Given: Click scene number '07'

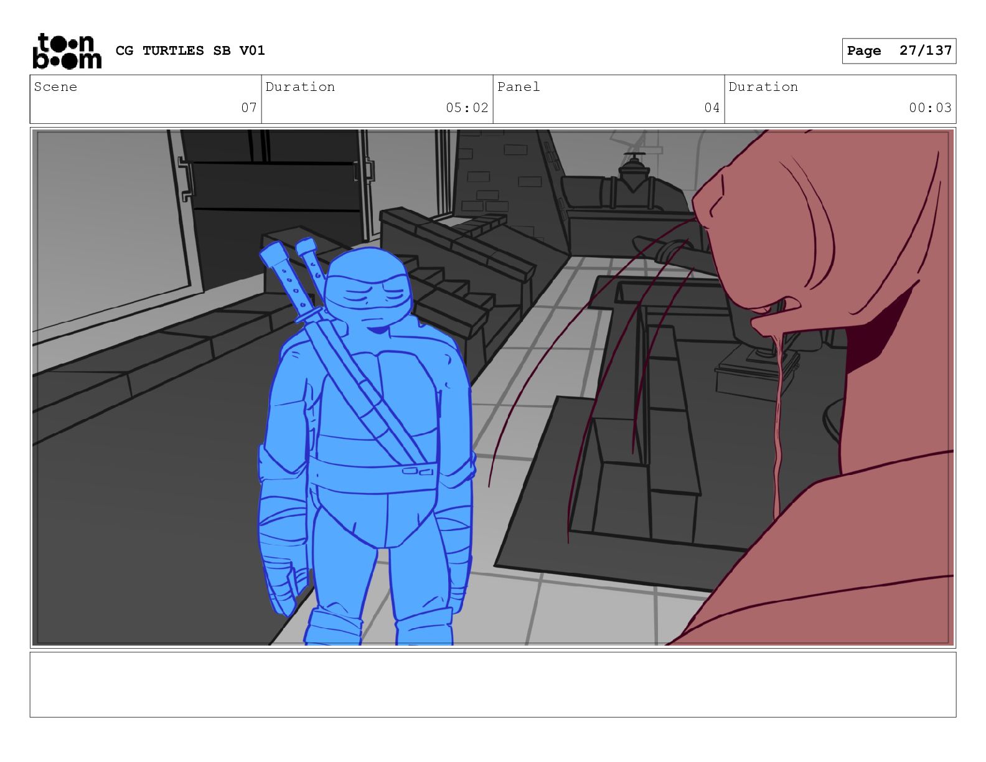Looking at the screenshot, I should pyautogui.click(x=249, y=108).
